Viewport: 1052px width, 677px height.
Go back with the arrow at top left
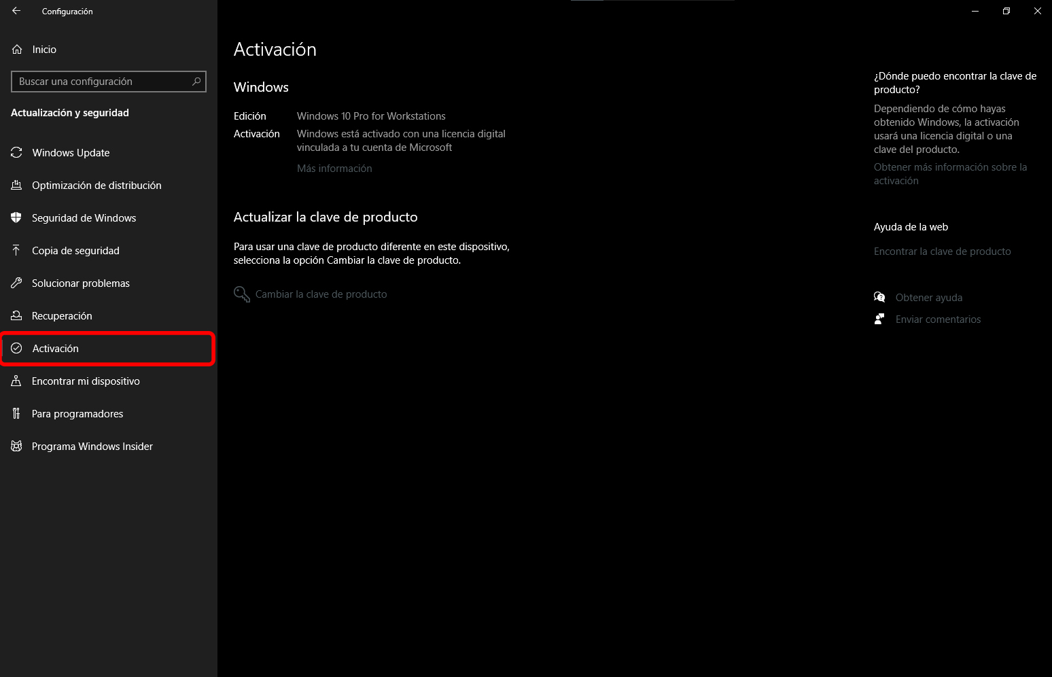[16, 11]
